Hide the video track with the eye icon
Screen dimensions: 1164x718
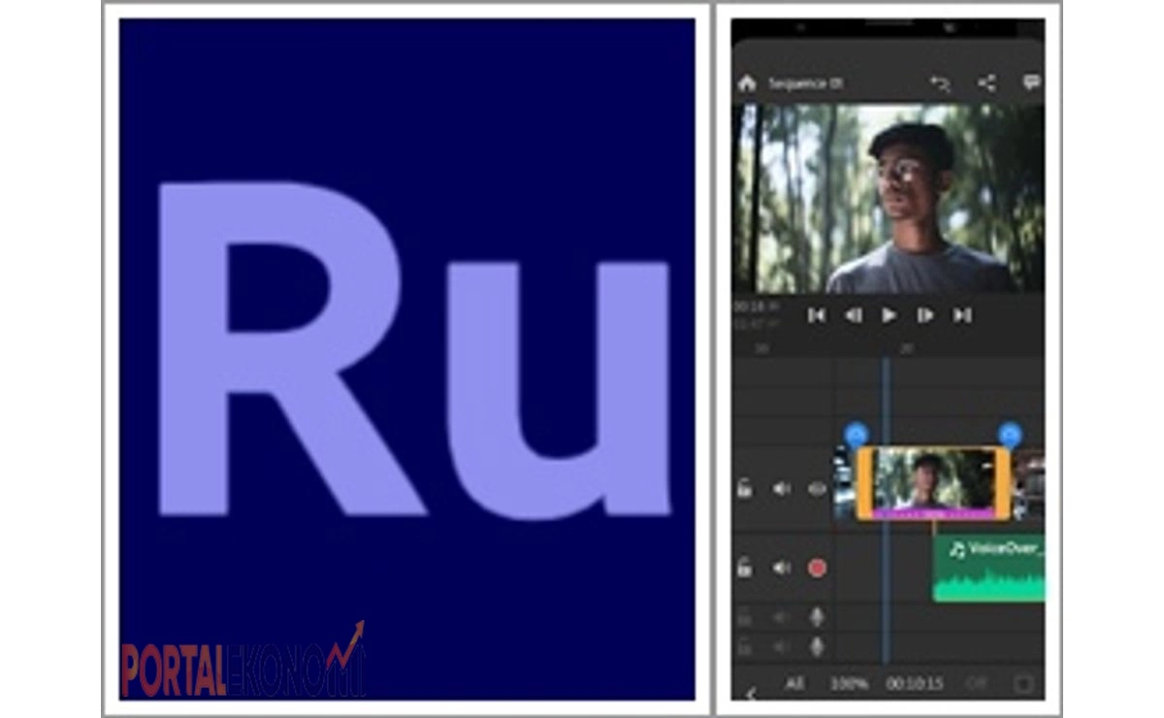click(817, 488)
